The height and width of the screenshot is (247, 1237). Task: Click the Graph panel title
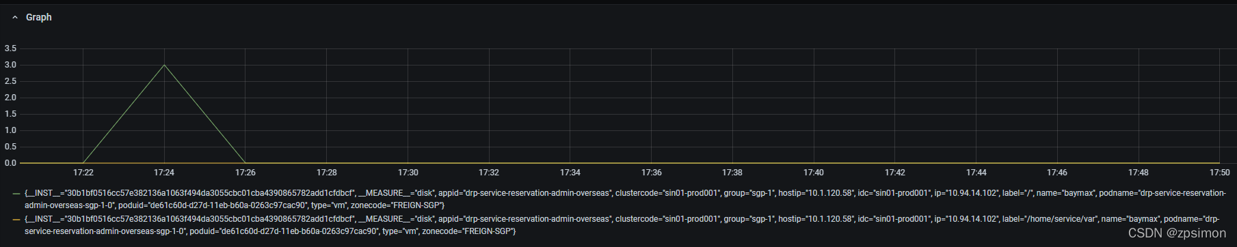[38, 17]
